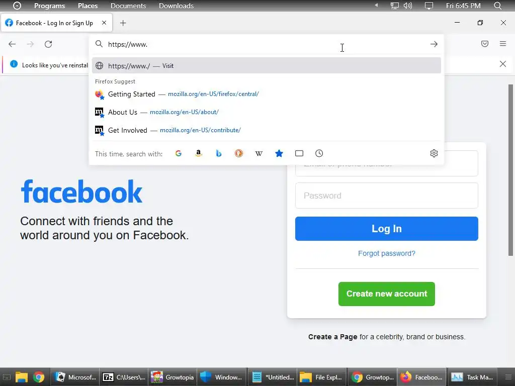This screenshot has height=386, width=515.
Task: Search this time with Amazon
Action: click(198, 153)
